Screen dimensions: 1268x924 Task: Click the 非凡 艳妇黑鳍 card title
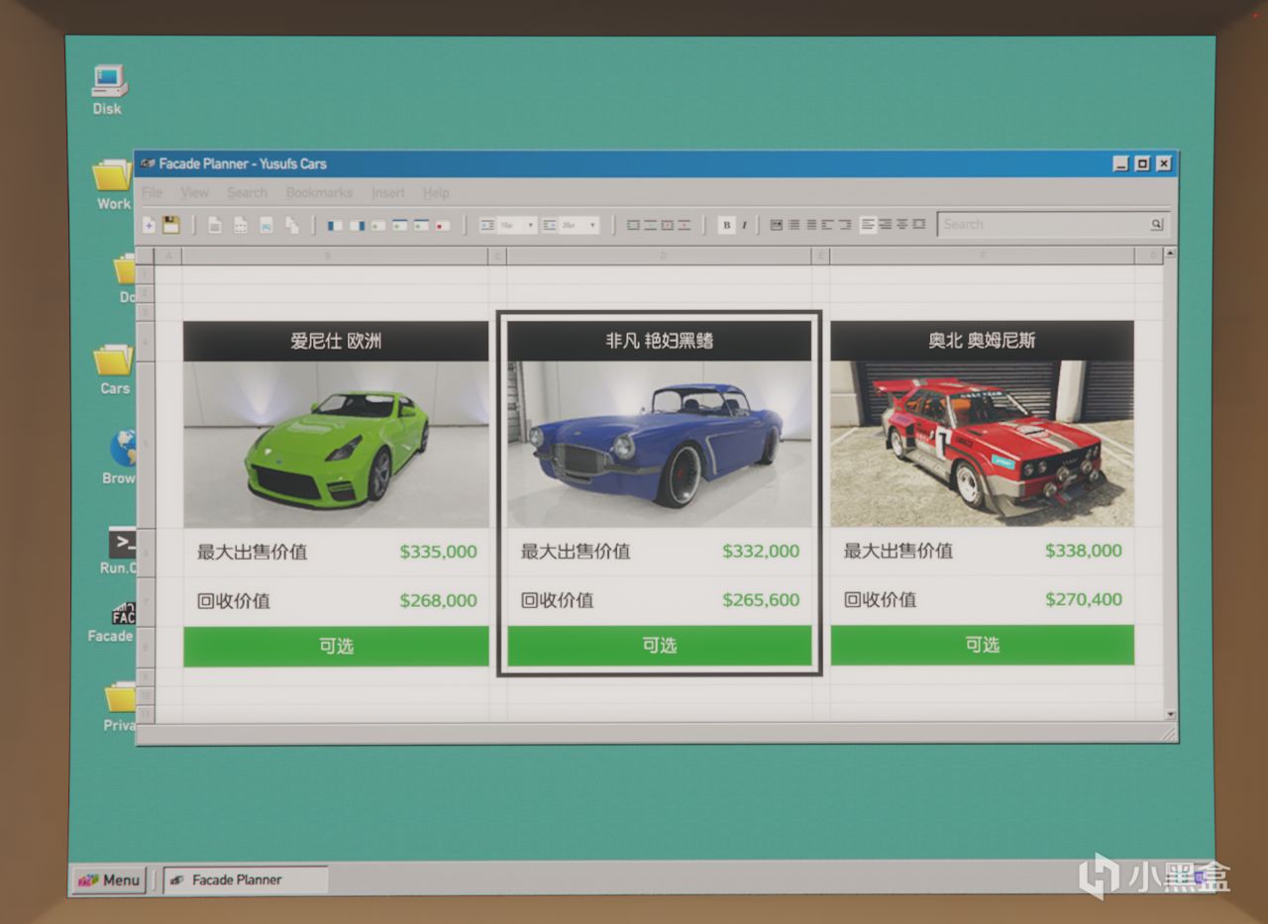(x=660, y=341)
